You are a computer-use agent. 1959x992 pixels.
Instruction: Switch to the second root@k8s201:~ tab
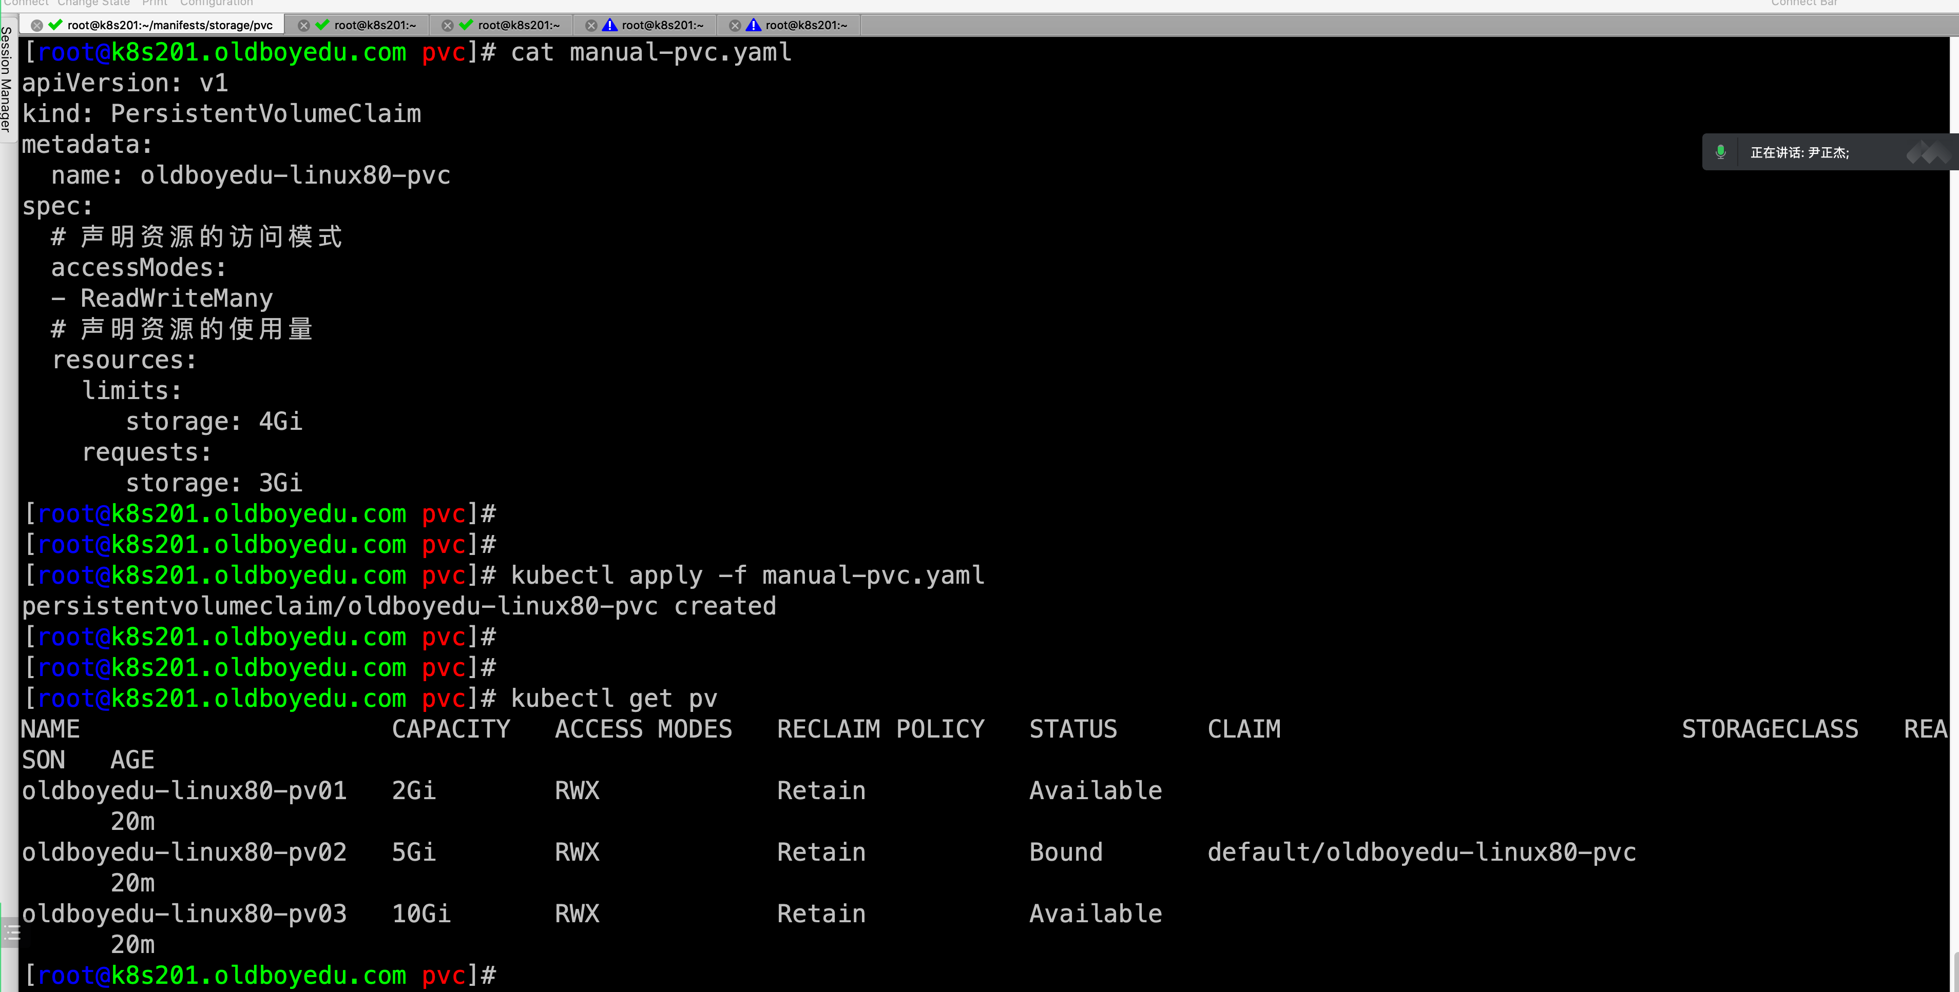click(x=375, y=25)
